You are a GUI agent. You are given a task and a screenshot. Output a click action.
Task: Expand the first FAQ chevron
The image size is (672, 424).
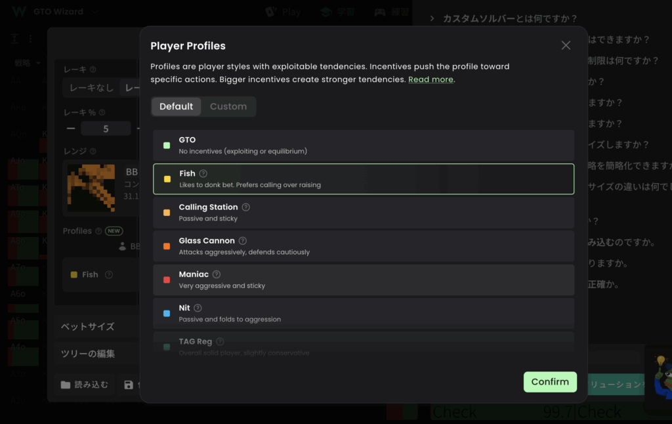[x=432, y=18]
